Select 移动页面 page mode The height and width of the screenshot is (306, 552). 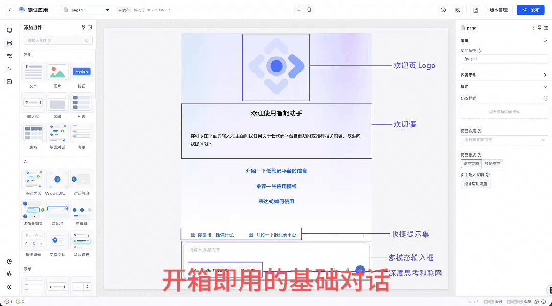coord(493,164)
